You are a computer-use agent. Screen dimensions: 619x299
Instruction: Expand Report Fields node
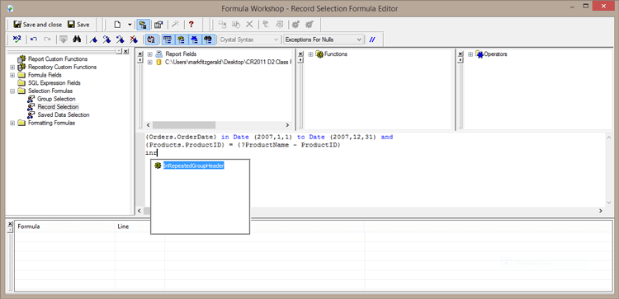click(x=149, y=54)
